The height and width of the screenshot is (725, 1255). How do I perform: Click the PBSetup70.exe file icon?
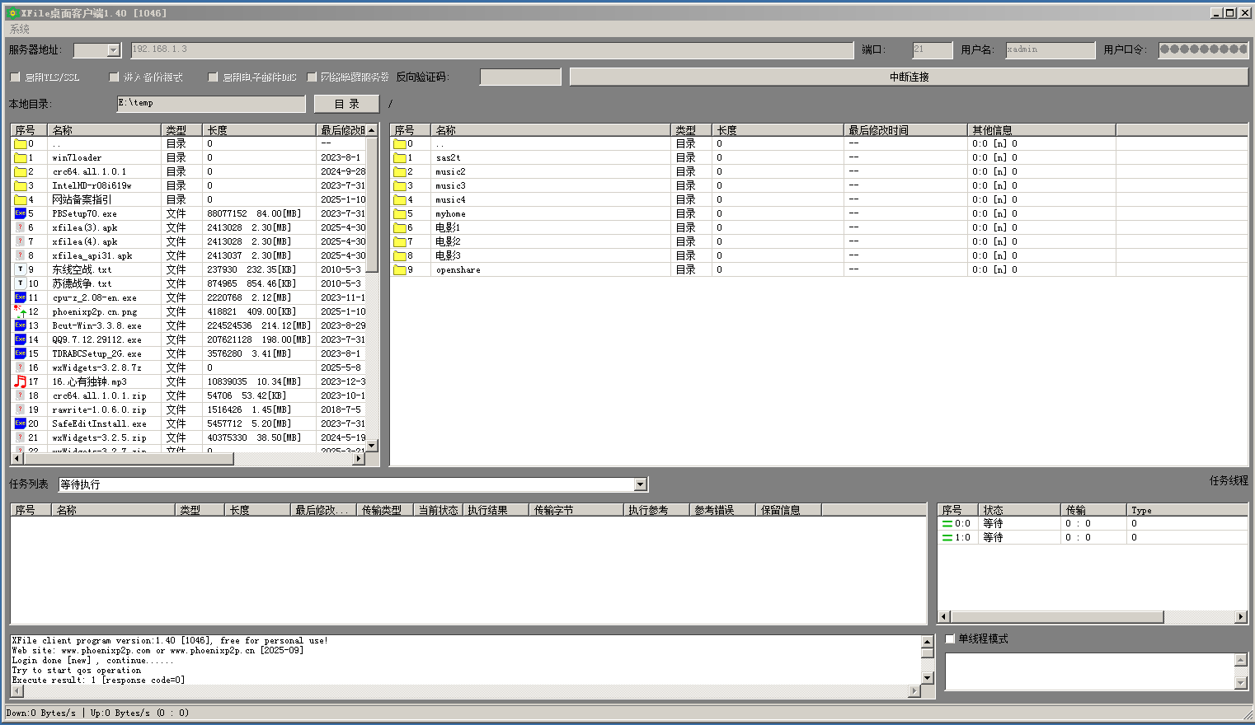tap(21, 213)
